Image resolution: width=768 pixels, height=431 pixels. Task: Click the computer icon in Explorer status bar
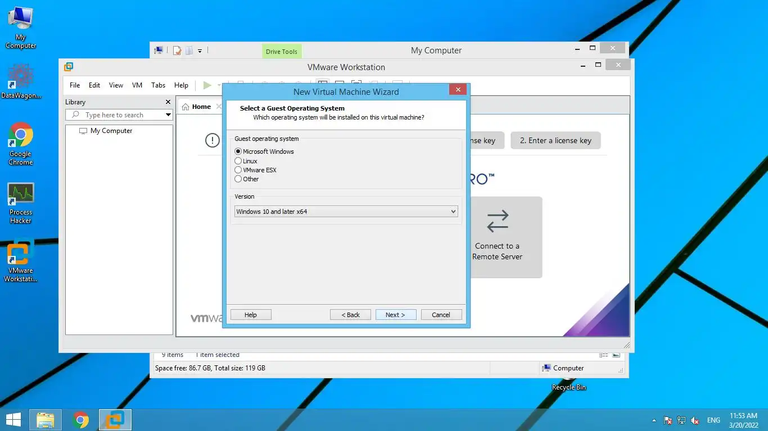(x=546, y=368)
